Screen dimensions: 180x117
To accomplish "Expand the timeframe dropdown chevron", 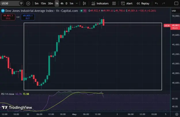I will pos(77,3).
